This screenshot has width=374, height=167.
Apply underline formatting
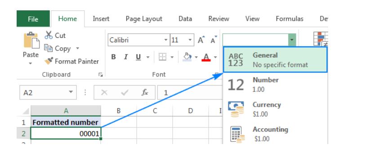(138, 57)
